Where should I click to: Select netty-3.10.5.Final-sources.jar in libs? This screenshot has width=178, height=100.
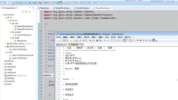23,55
